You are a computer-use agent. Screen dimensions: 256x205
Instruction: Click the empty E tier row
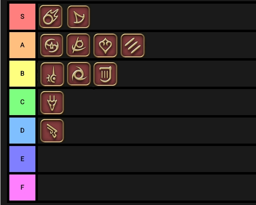click(x=147, y=159)
